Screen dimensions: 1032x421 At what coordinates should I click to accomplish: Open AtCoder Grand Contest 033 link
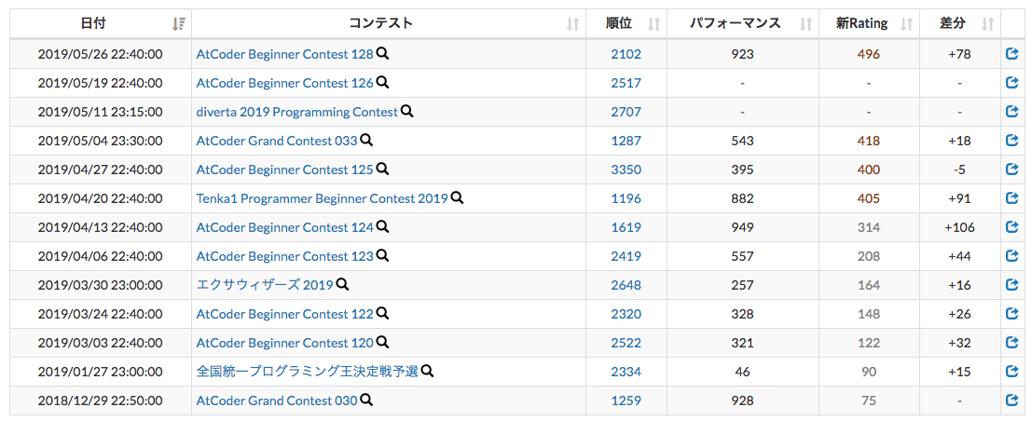pyautogui.click(x=277, y=141)
